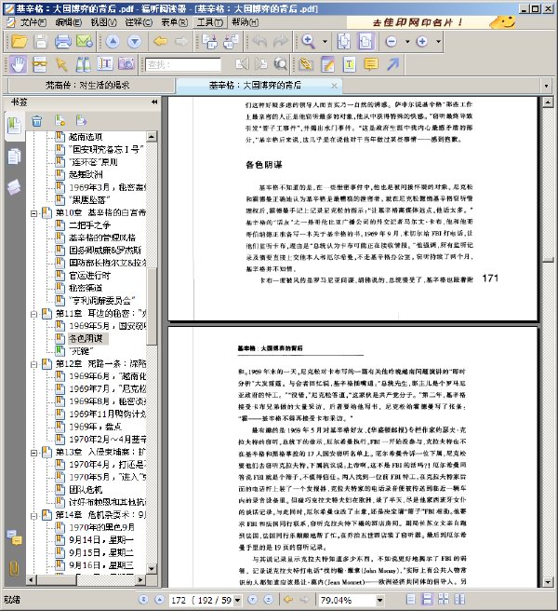Click the Zoom In magnifier tool
Image resolution: width=558 pixels, height=611 pixels.
coord(308,41)
